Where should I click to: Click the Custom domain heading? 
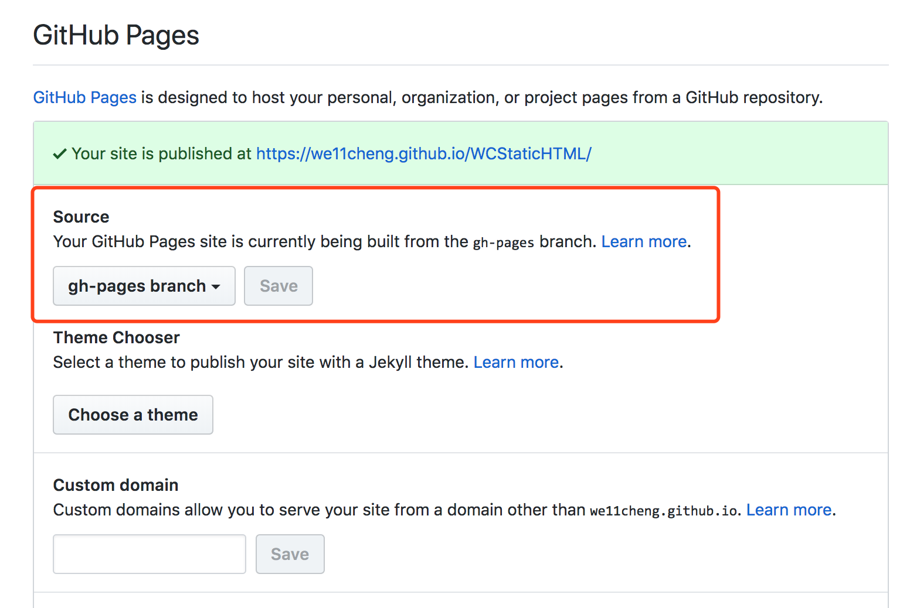point(116,485)
